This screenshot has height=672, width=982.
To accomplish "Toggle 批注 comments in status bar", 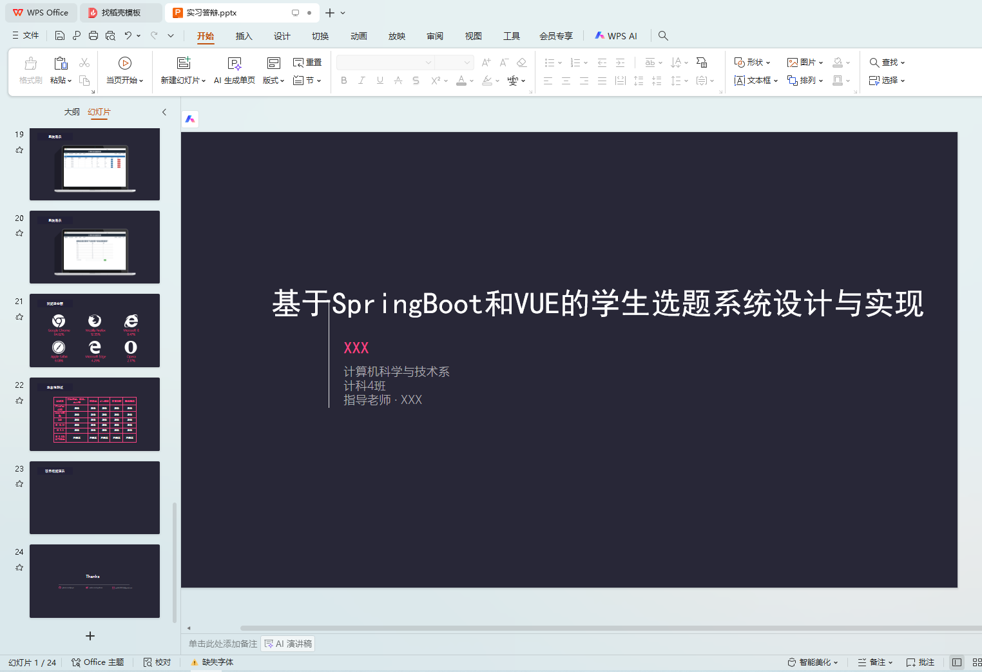I will point(920,662).
